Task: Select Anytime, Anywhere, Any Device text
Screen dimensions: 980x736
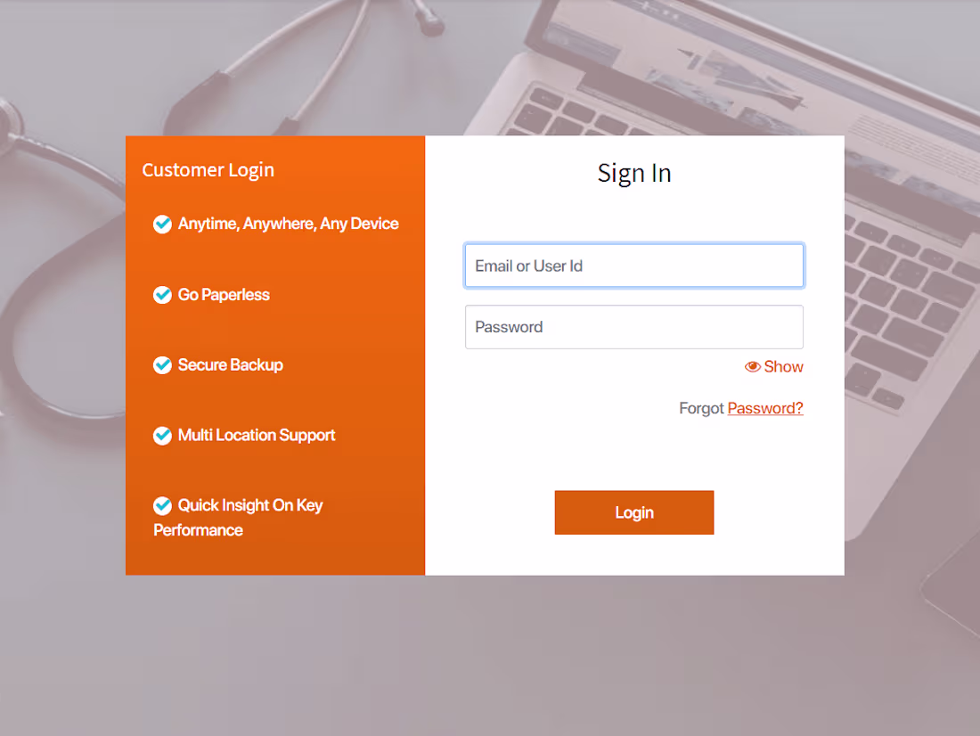Action: 288,224
